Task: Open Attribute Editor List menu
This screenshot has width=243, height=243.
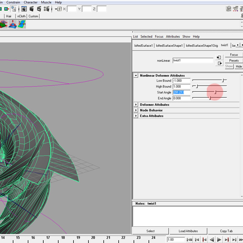Action: (x=136, y=37)
